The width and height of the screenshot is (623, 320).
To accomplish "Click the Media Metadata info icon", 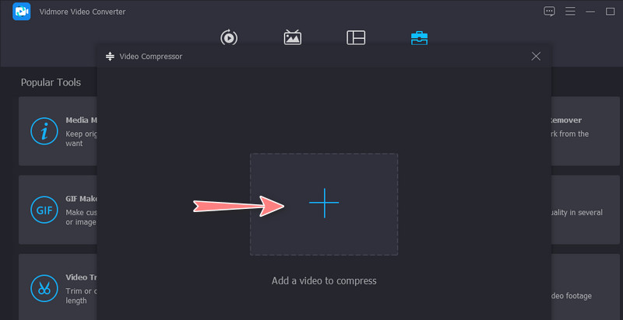I will [44, 131].
